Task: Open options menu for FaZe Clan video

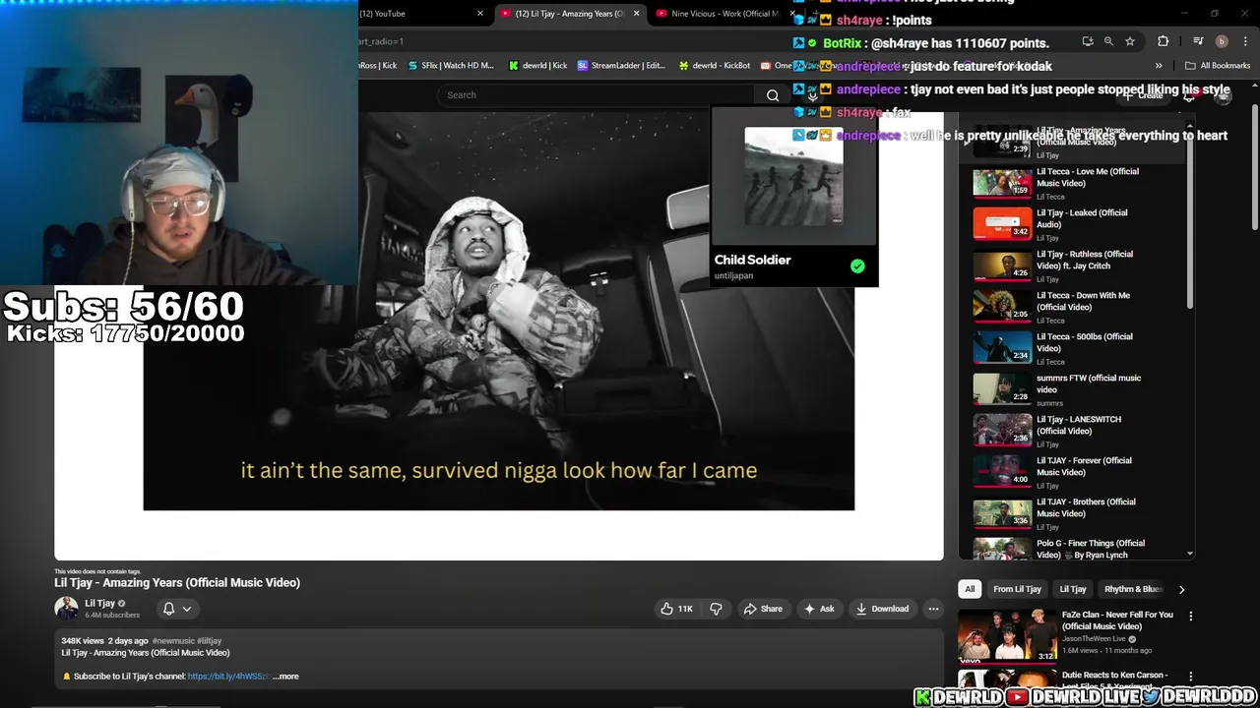Action: (1190, 617)
